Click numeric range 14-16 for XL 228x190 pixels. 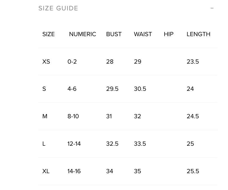(x=74, y=171)
